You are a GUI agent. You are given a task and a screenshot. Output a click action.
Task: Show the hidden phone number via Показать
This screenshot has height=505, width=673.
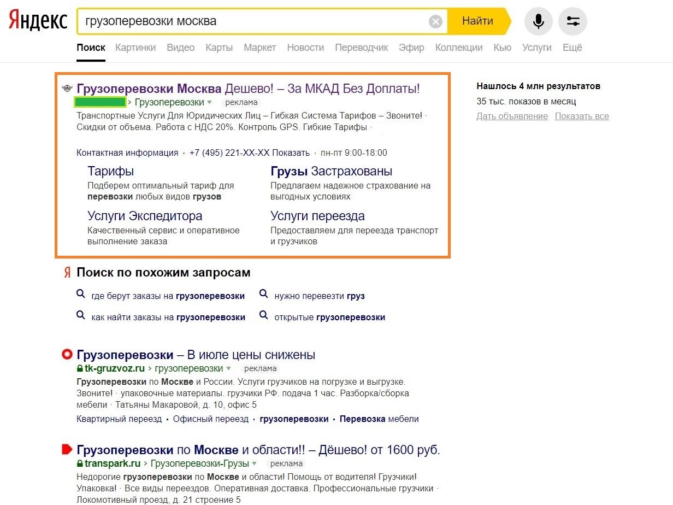(x=291, y=153)
